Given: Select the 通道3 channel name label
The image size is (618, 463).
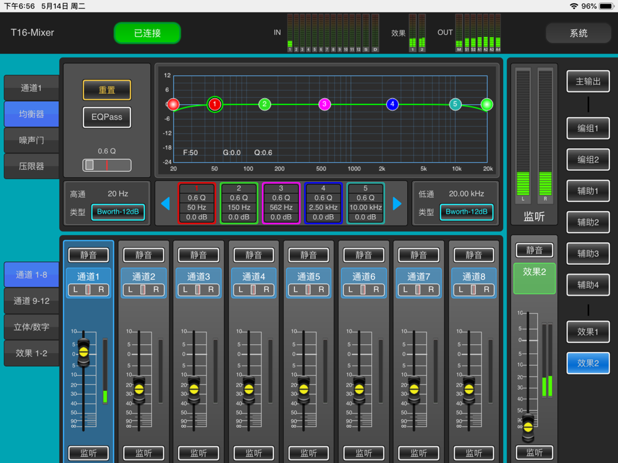Looking at the screenshot, I should click(198, 277).
